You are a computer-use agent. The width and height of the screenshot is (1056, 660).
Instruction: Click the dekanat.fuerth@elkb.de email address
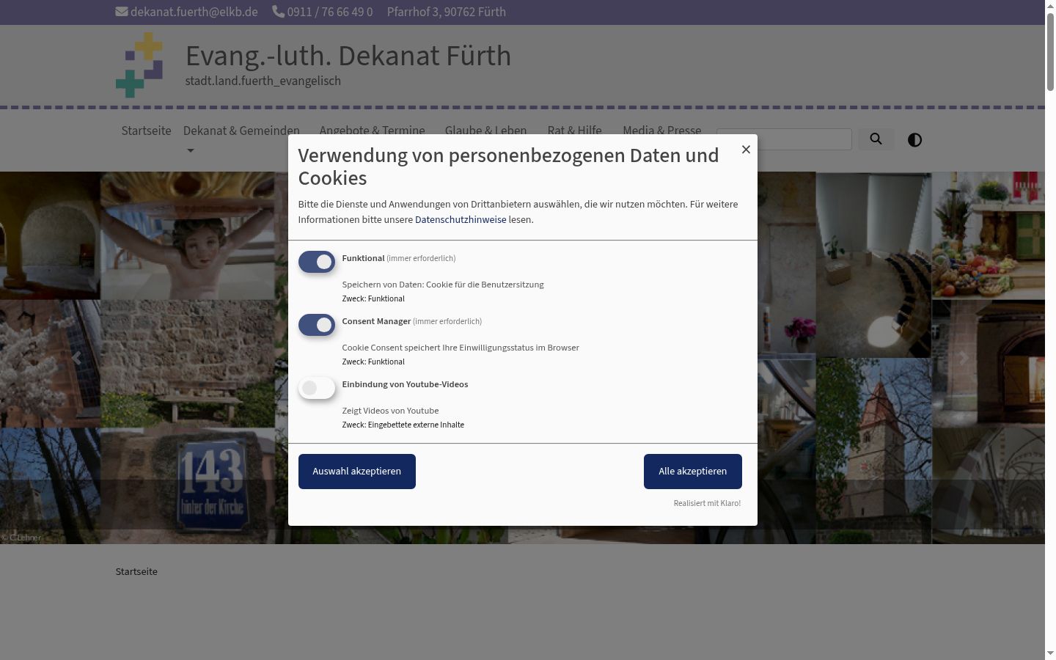(194, 12)
